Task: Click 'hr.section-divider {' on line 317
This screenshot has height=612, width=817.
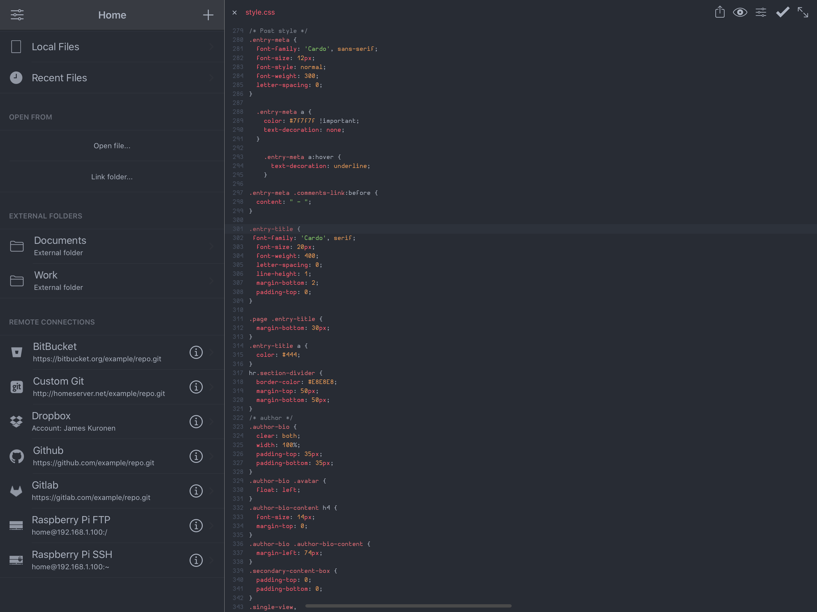Action: (x=286, y=373)
